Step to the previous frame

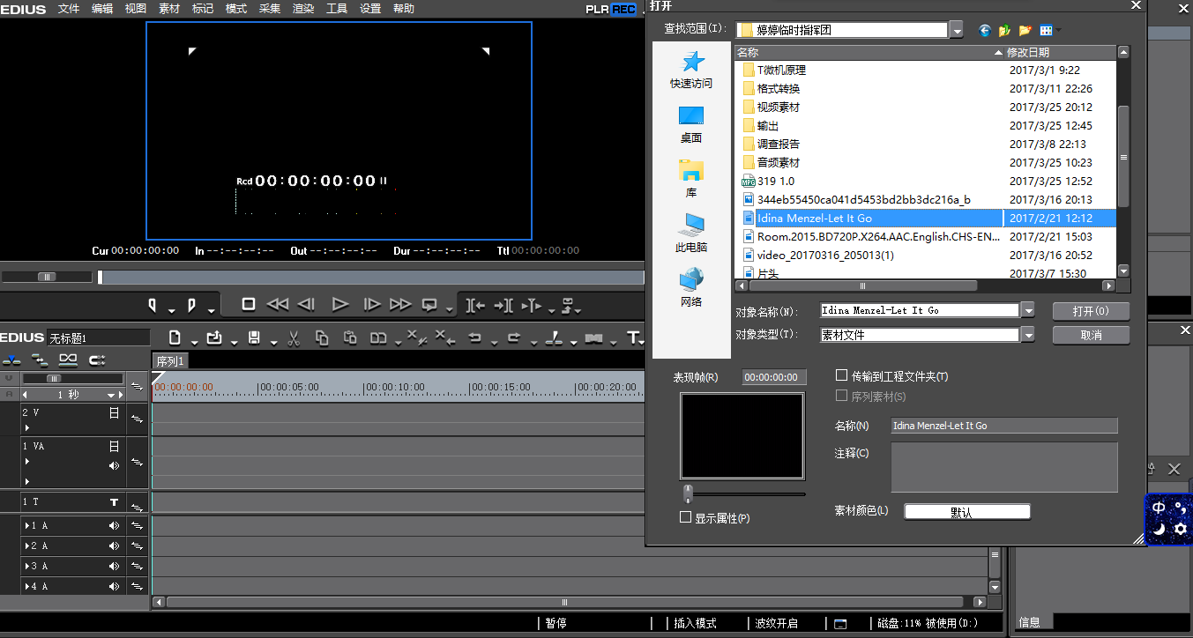pyautogui.click(x=306, y=304)
